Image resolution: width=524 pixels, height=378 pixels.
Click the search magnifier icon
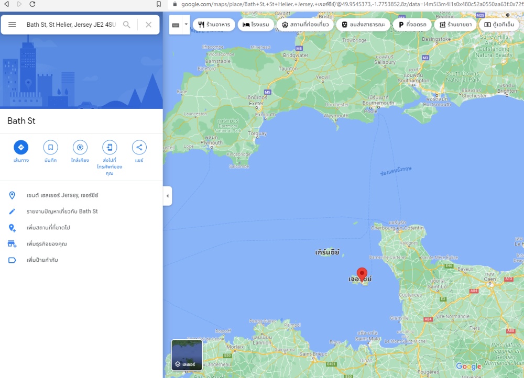point(127,25)
